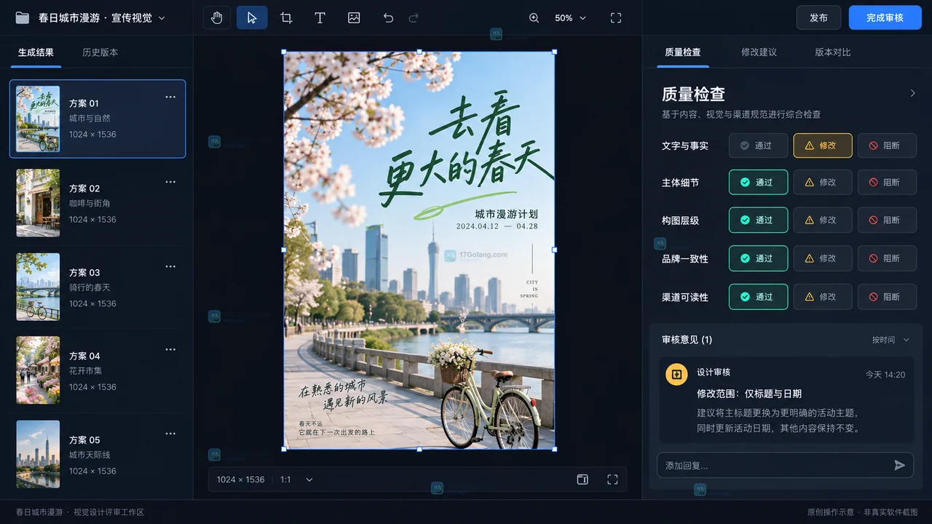932x524 pixels.
Task: Select the 方案 01 thumbnail
Action: [x=38, y=119]
